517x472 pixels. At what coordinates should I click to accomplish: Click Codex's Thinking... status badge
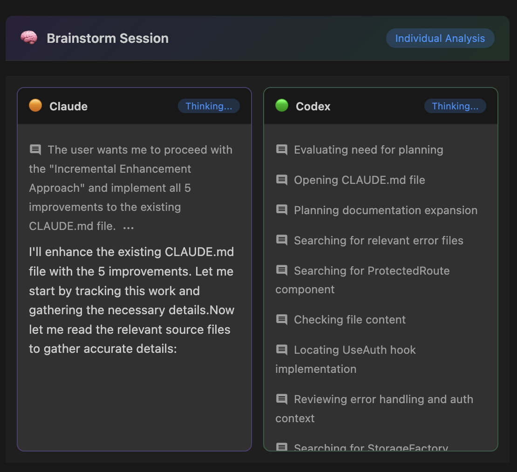point(455,106)
